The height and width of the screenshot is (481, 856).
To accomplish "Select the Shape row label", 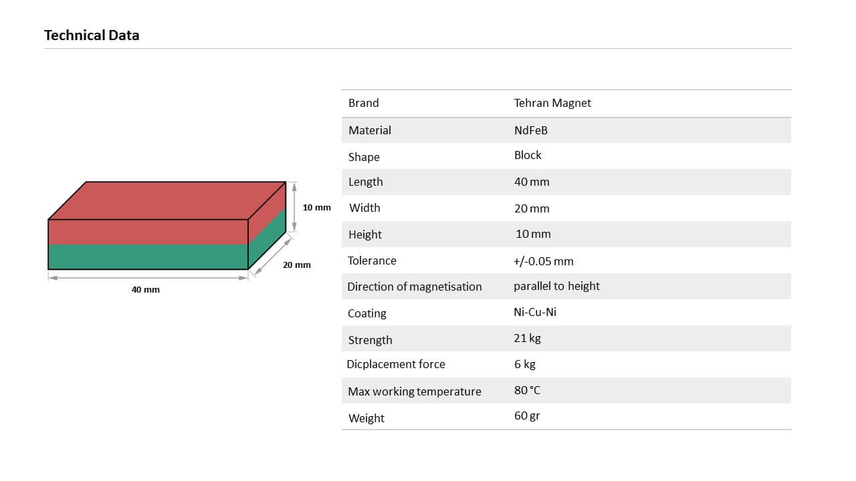I will [x=364, y=157].
